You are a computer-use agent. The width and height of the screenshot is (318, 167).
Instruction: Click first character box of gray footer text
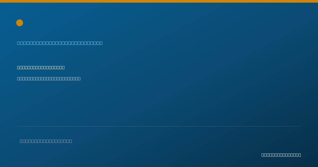(21, 141)
